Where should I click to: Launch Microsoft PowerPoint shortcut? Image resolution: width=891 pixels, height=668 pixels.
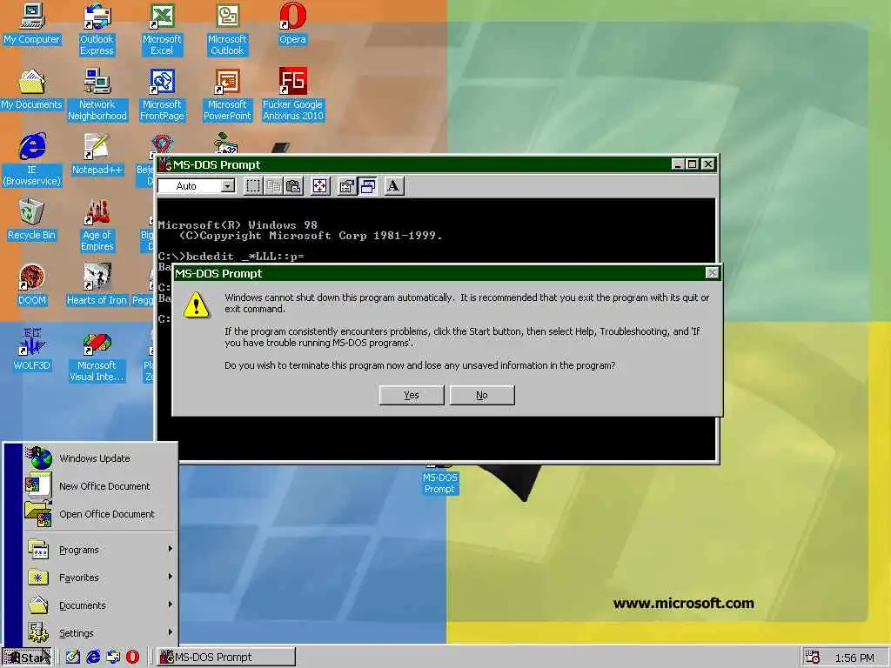(x=227, y=95)
